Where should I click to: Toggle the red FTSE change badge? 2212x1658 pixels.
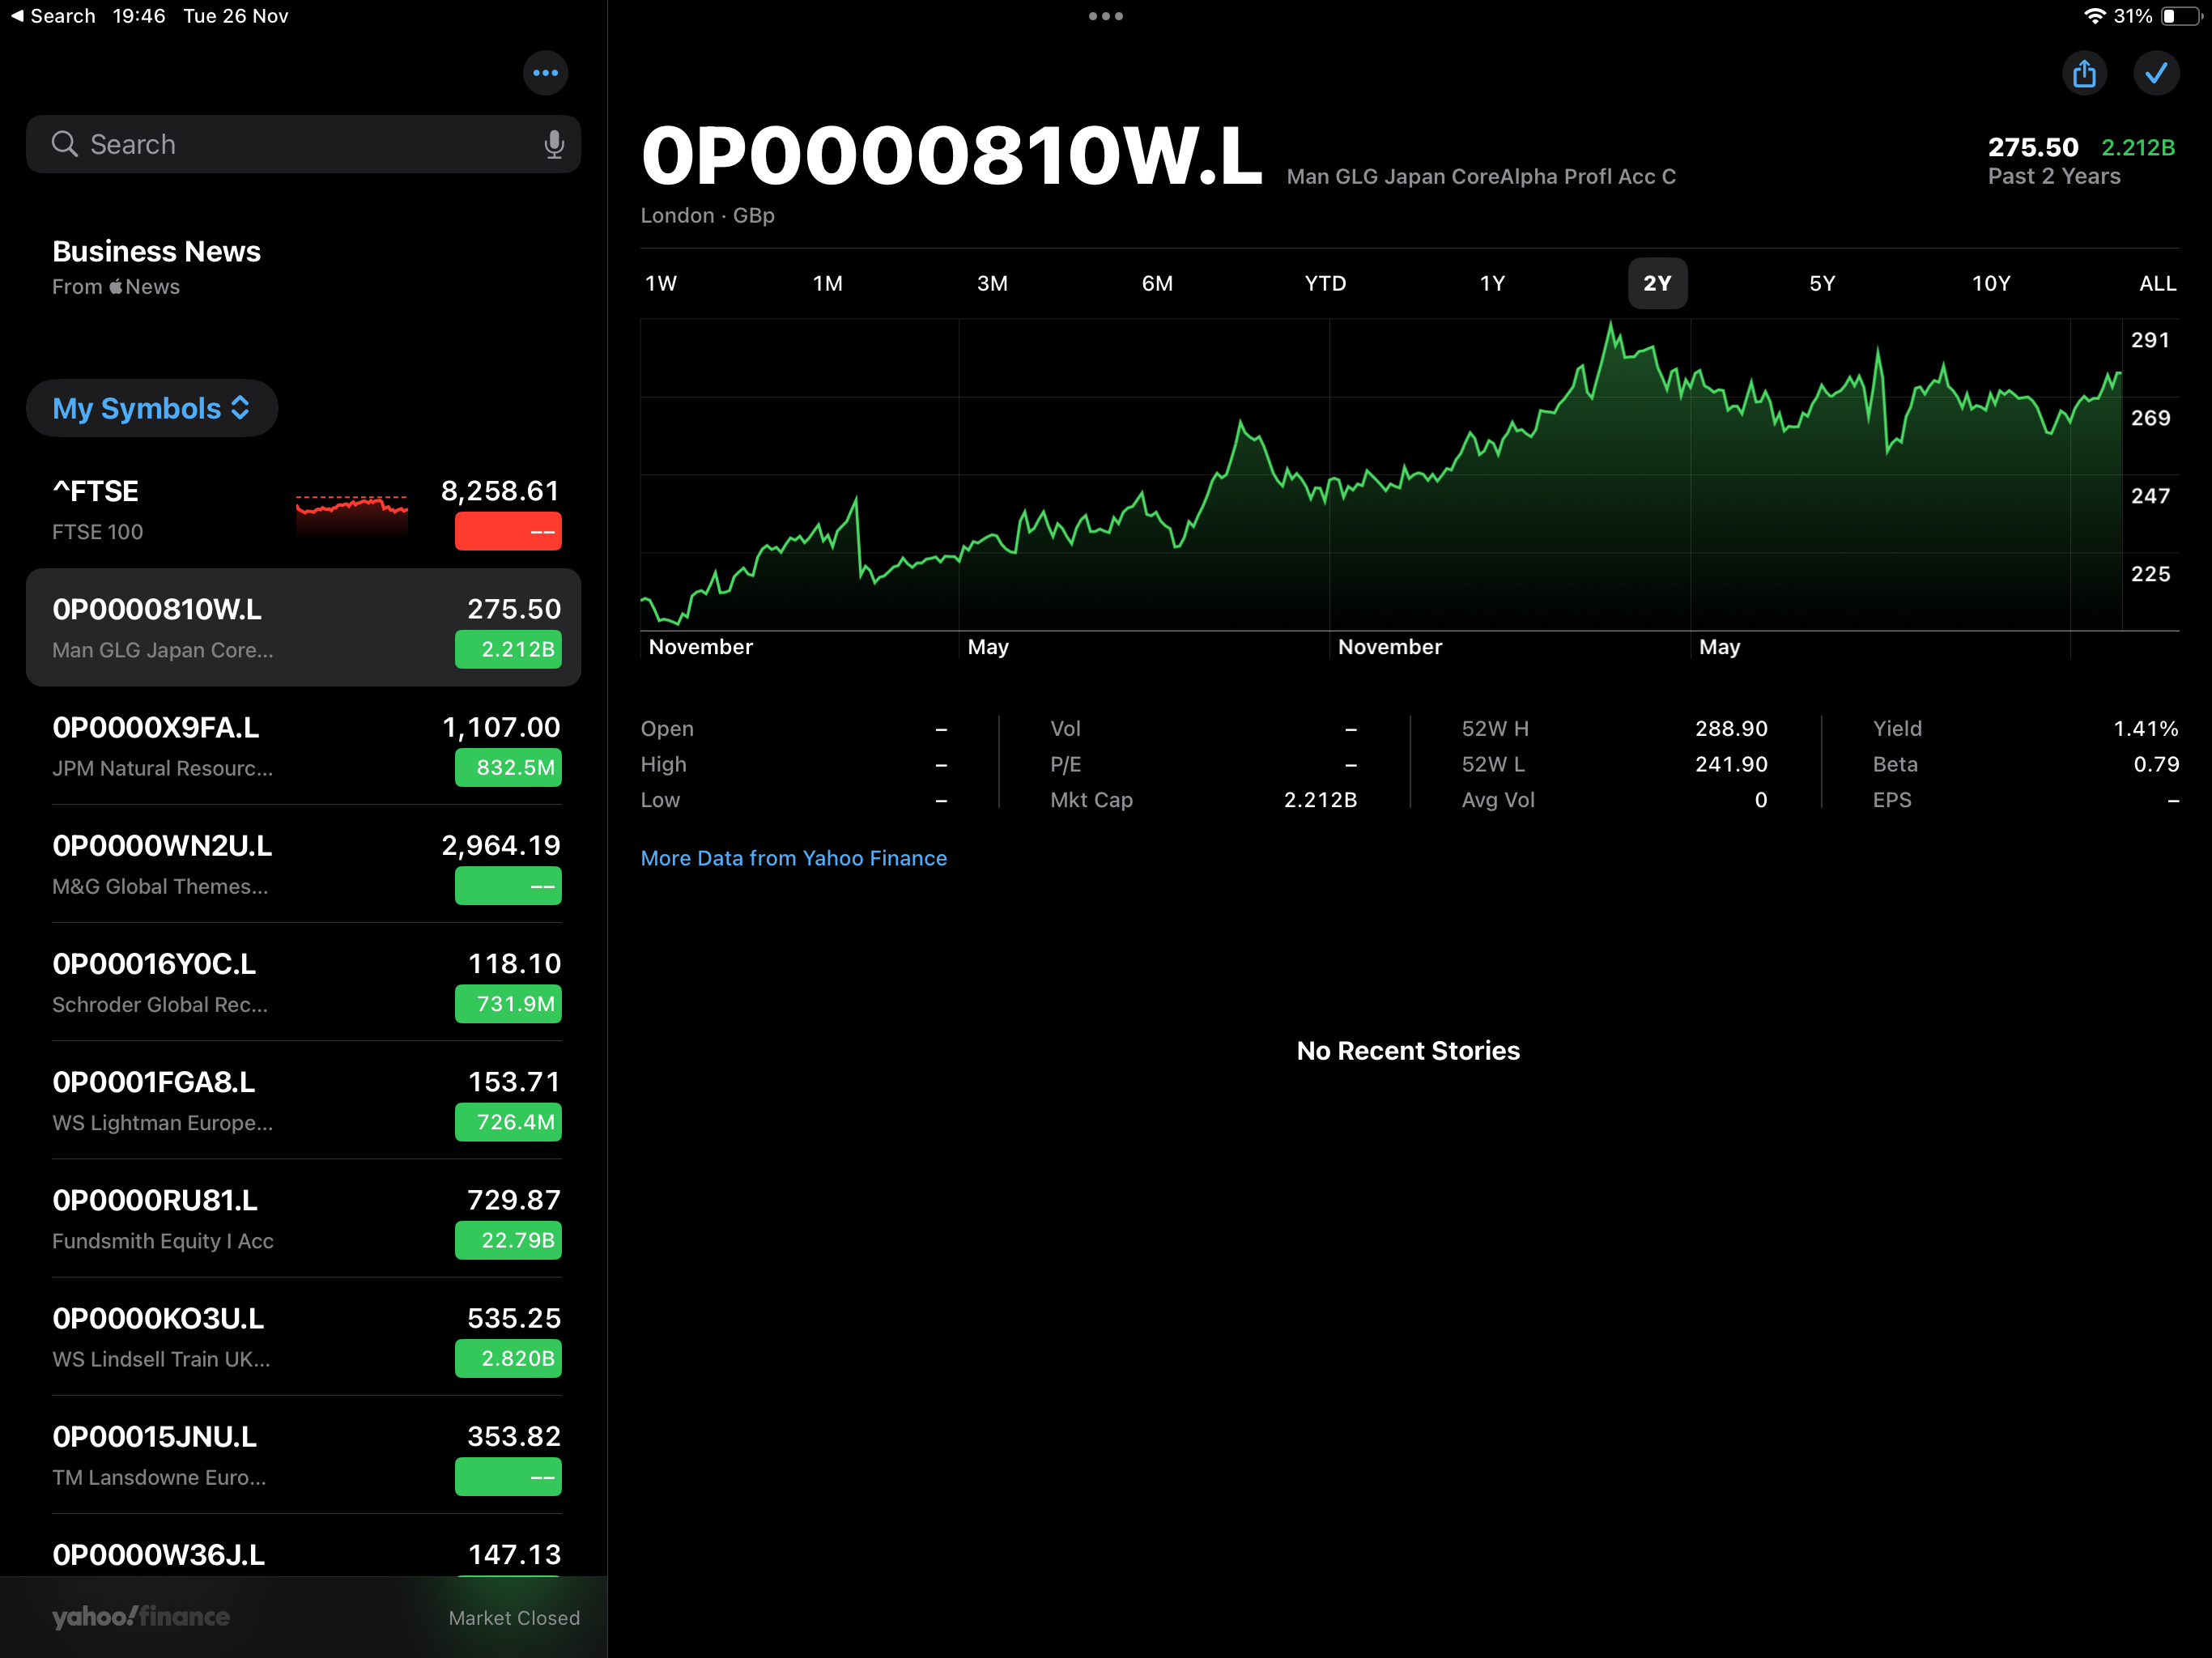point(508,531)
